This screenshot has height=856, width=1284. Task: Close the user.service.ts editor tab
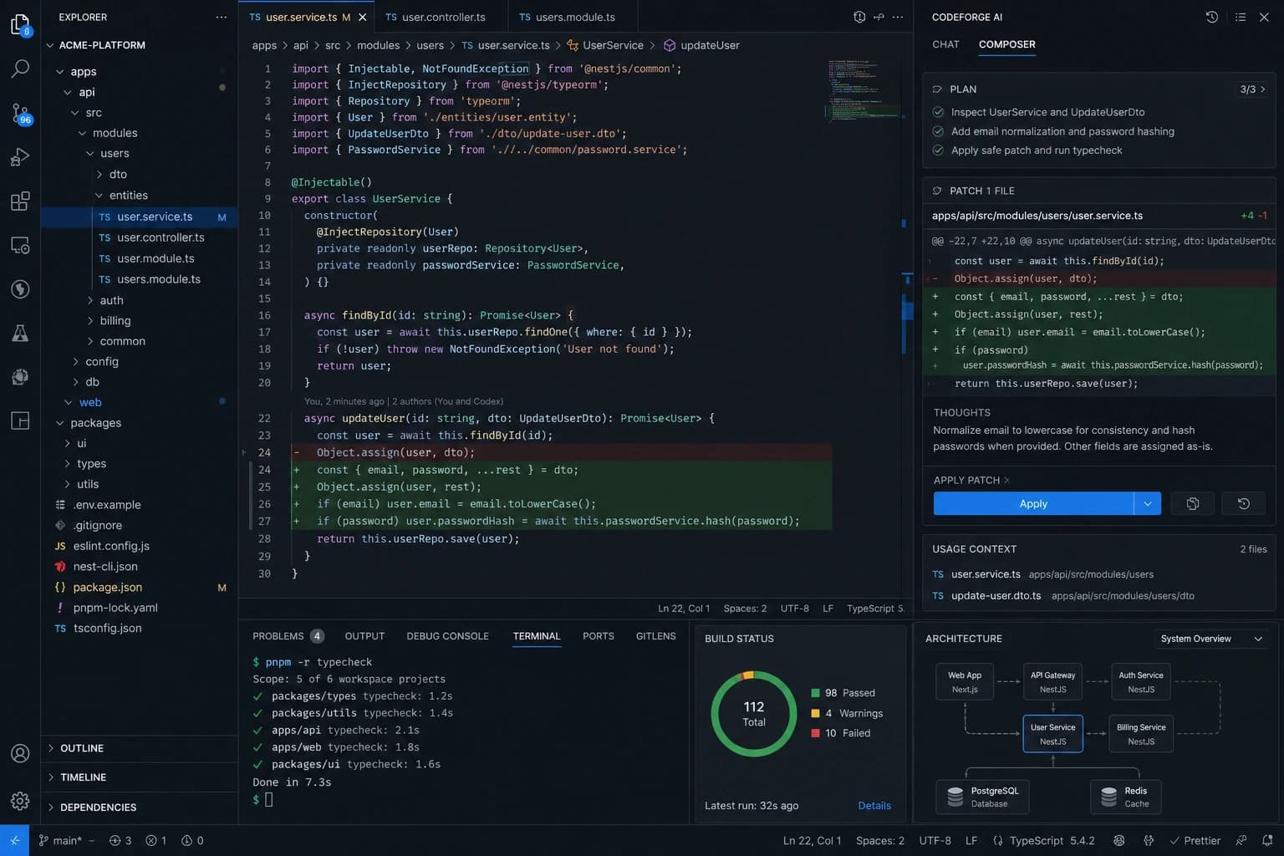coord(362,17)
